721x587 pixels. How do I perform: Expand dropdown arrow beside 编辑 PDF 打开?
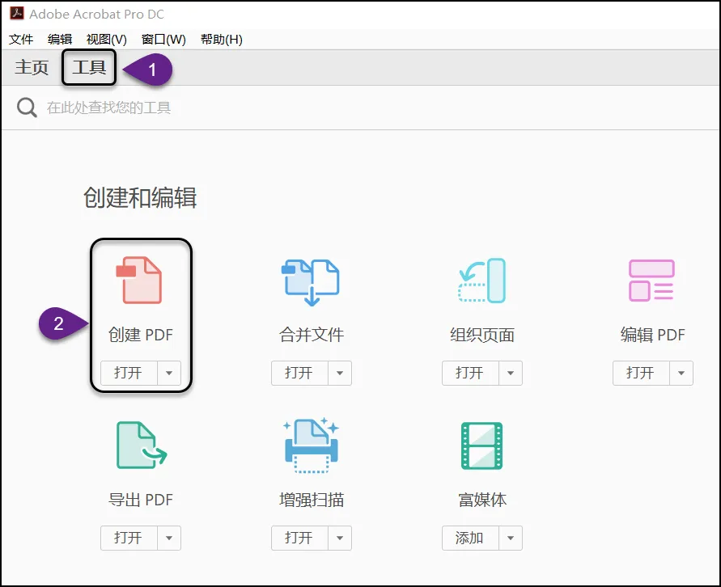coord(681,373)
